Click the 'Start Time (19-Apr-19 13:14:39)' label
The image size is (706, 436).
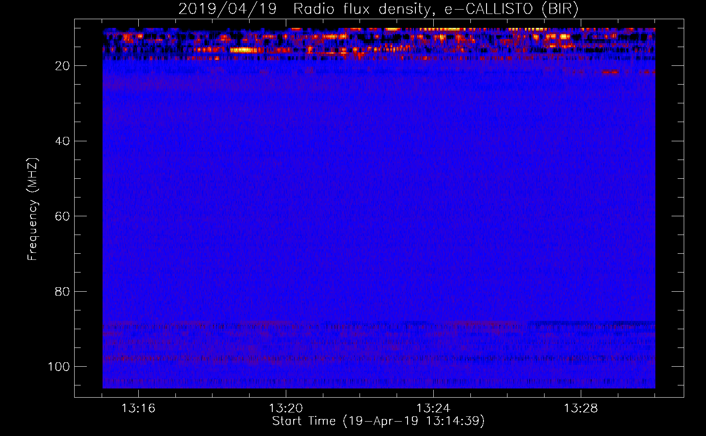click(x=378, y=421)
